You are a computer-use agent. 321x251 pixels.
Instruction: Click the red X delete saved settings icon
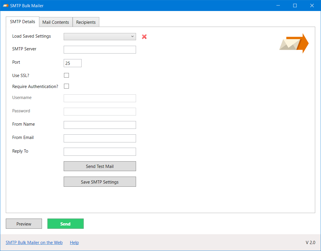coord(144,37)
